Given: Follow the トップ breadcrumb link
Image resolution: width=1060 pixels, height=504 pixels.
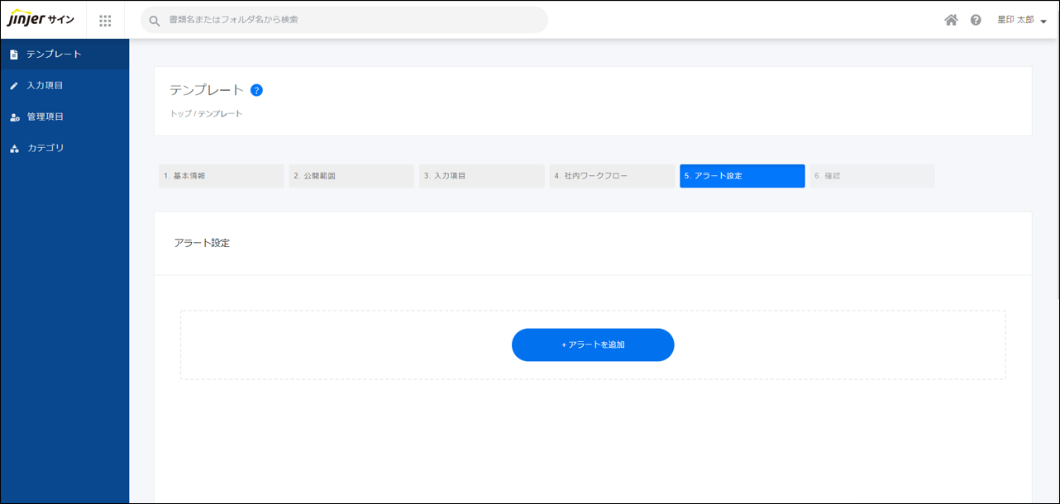Looking at the screenshot, I should [x=180, y=114].
